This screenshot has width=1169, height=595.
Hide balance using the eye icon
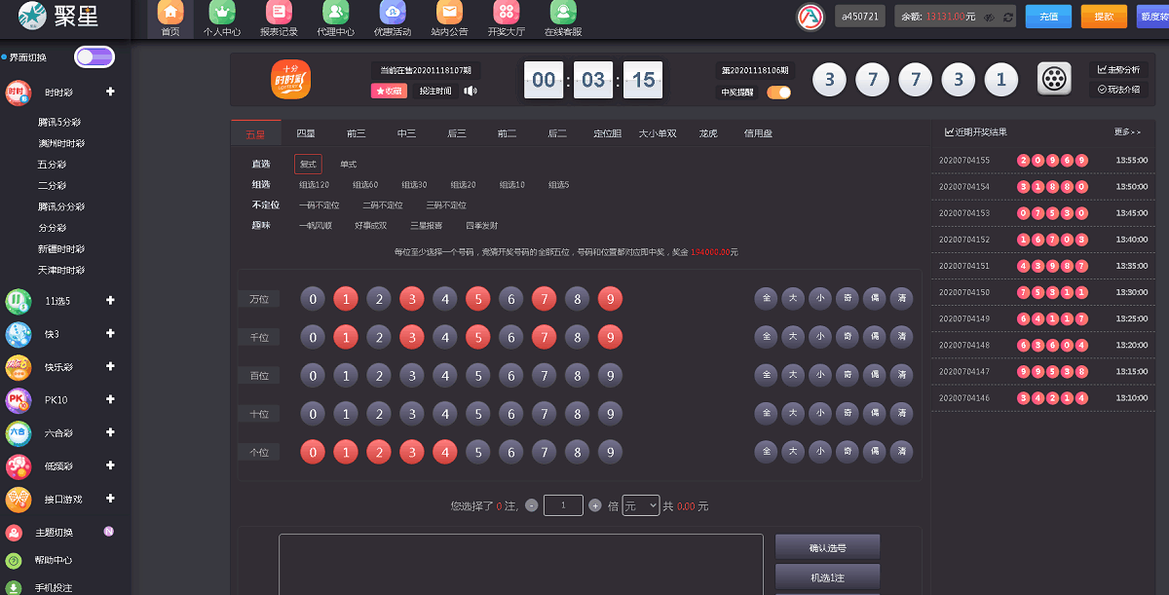(x=989, y=18)
